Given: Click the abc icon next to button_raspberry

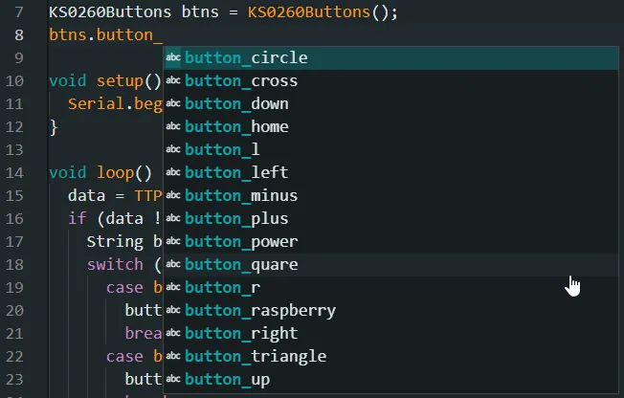Looking at the screenshot, I should (x=173, y=310).
